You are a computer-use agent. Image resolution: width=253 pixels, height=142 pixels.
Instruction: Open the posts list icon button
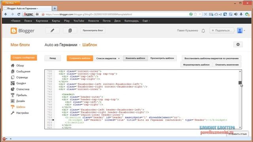coord(70,30)
